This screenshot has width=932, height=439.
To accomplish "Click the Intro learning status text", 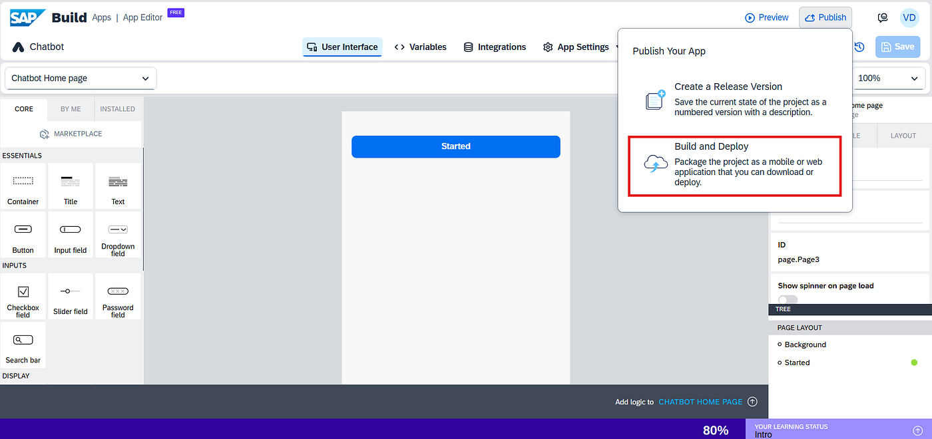I will point(764,434).
